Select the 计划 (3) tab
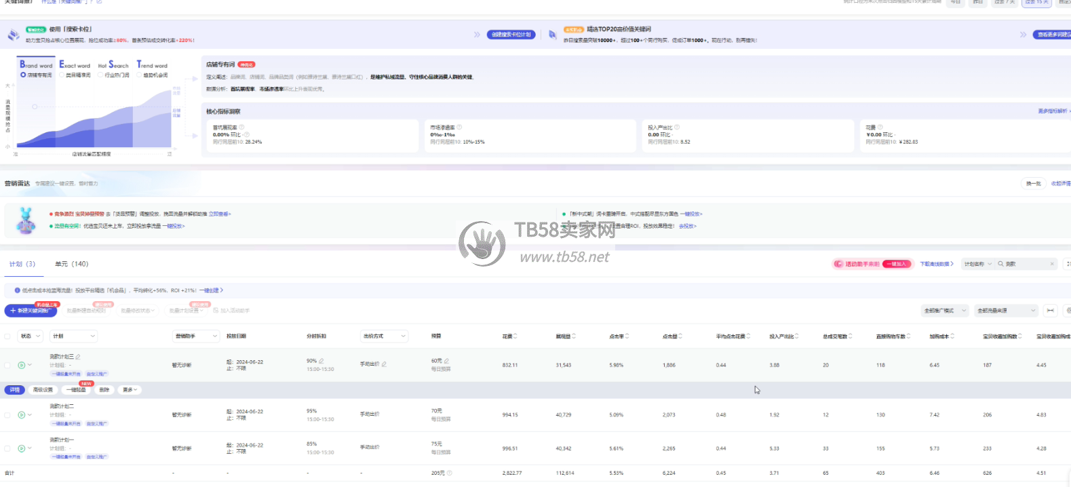 pos(22,264)
